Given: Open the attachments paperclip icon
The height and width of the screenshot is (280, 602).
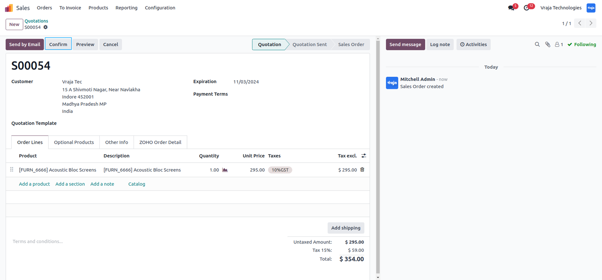Looking at the screenshot, I should tap(548, 44).
